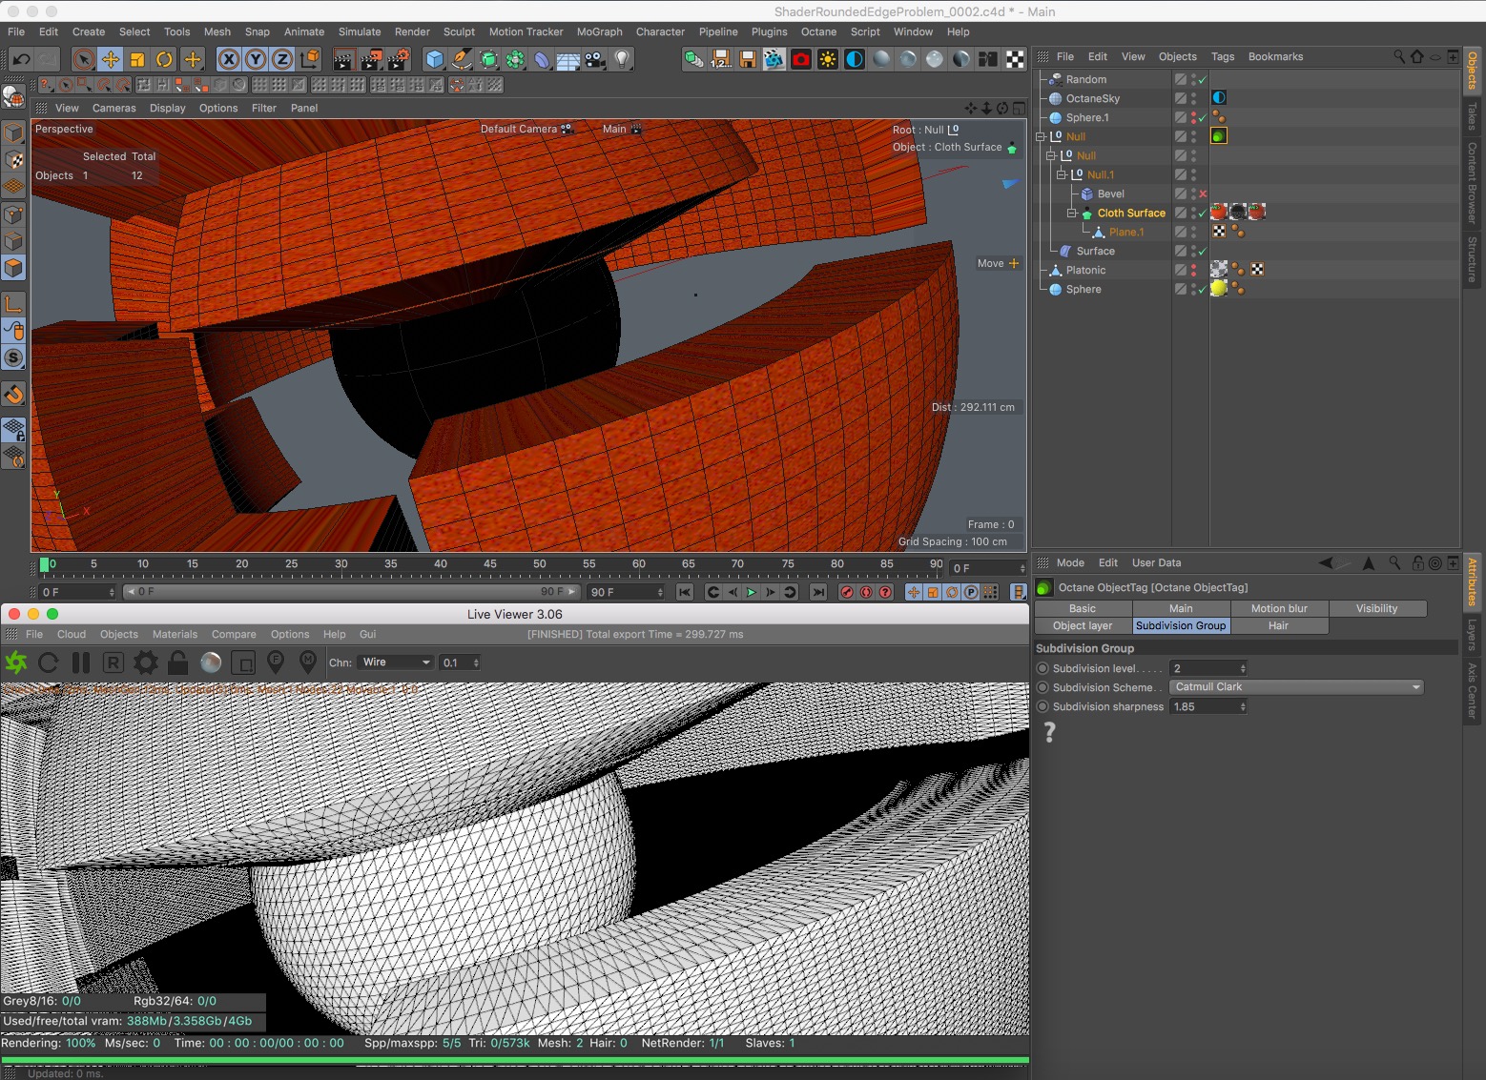This screenshot has height=1080, width=1486.
Task: Open Octane Live Viewer settings gear
Action: click(146, 662)
